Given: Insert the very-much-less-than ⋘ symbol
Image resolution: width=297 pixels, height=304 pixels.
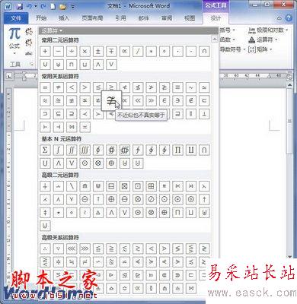Looking at the screenshot, I should pos(72,249).
